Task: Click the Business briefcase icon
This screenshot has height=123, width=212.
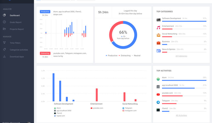Action: [x=158, y=43]
